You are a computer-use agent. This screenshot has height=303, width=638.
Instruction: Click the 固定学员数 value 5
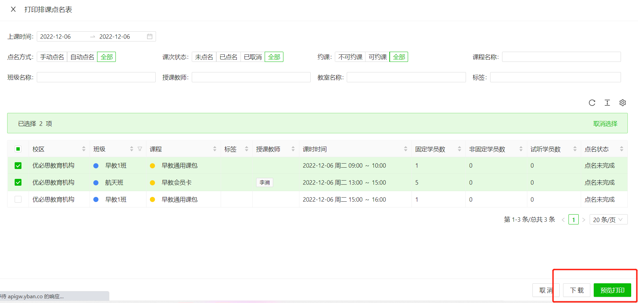(x=417, y=183)
